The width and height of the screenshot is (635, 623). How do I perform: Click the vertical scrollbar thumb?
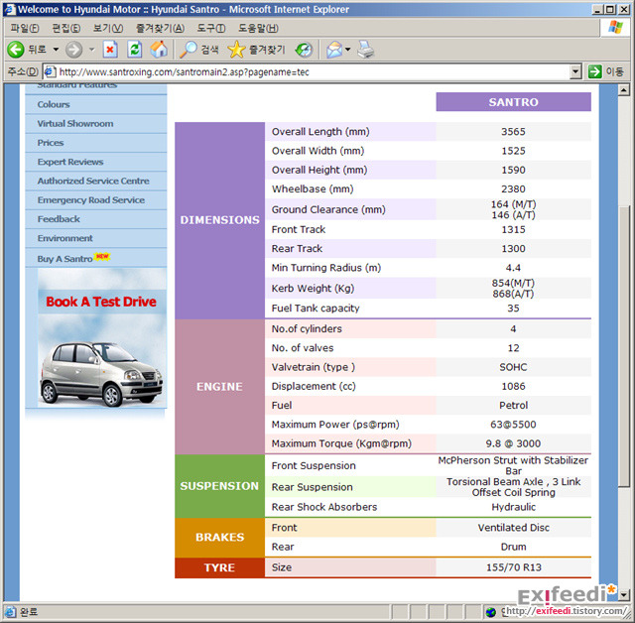coord(624,344)
